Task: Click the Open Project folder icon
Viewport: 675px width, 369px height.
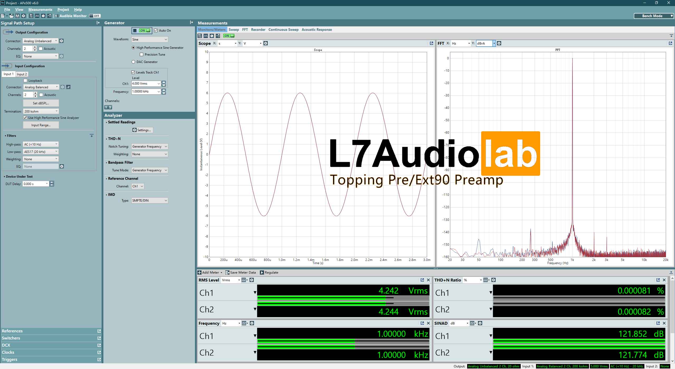Action: click(11, 16)
